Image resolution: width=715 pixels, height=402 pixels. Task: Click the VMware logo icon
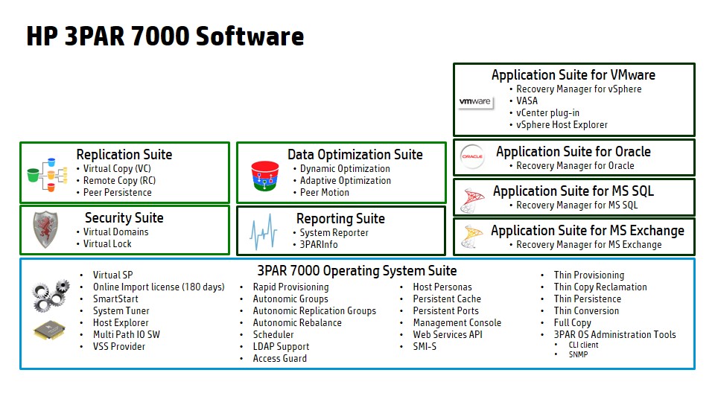click(476, 102)
